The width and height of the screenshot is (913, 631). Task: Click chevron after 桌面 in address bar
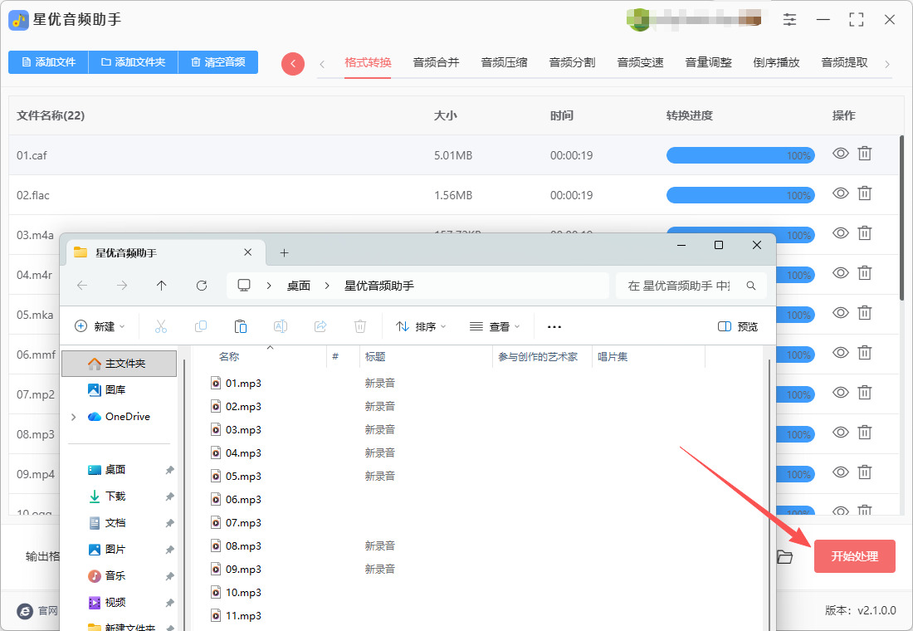tap(327, 286)
